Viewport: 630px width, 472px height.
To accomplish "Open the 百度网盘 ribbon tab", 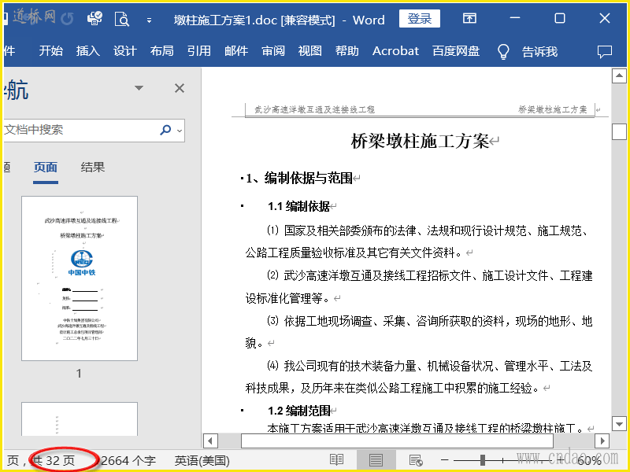I will 456,51.
